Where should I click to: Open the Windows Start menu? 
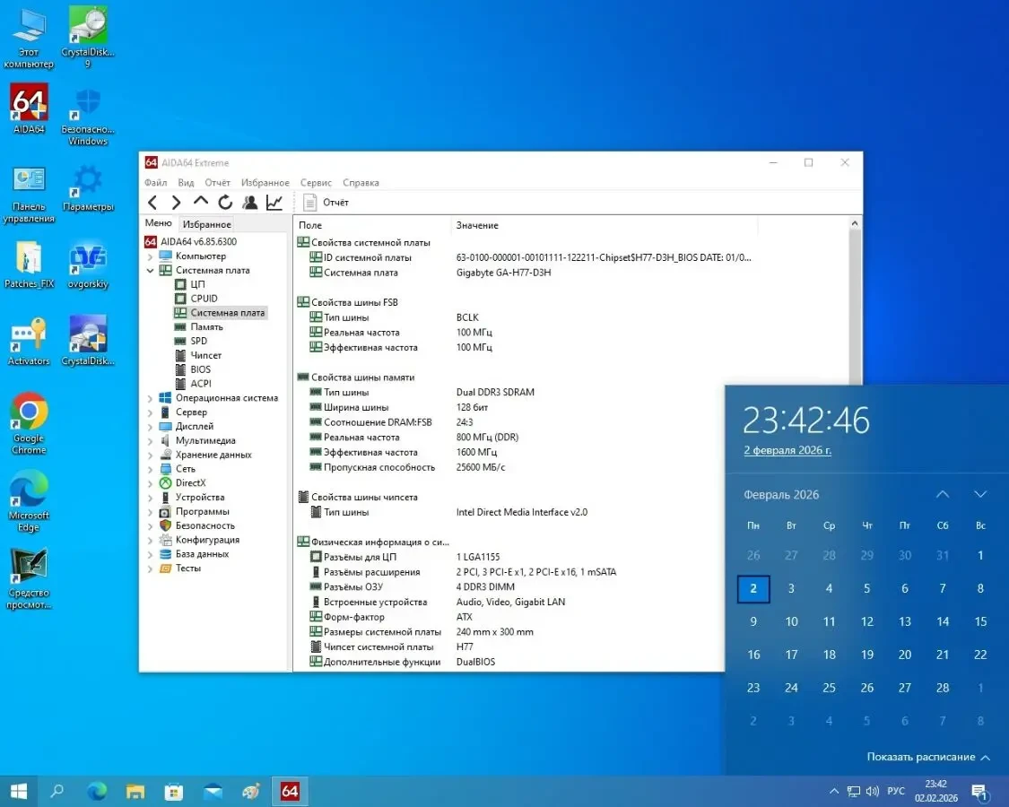[19, 792]
